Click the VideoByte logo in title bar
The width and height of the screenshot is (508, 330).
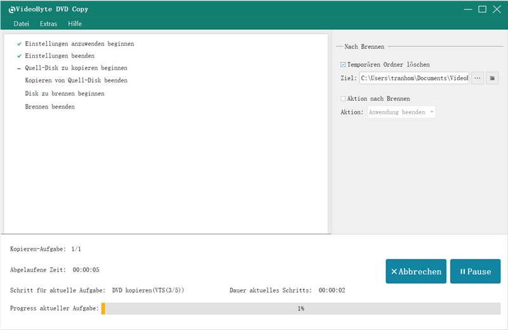coord(11,10)
